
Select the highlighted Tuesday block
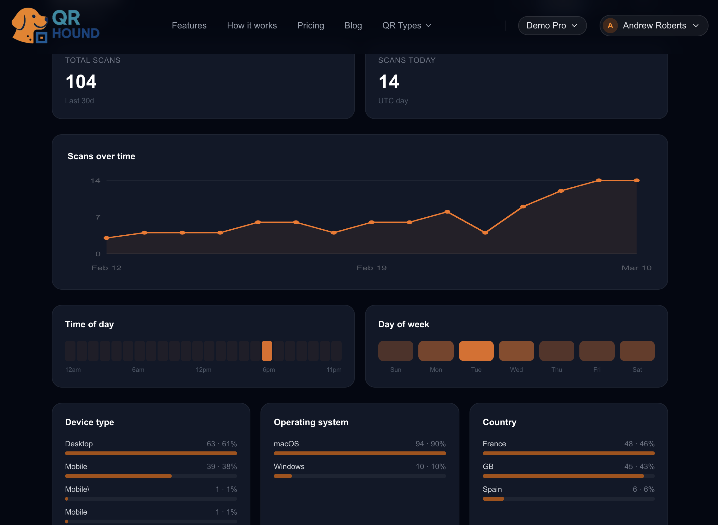point(476,351)
